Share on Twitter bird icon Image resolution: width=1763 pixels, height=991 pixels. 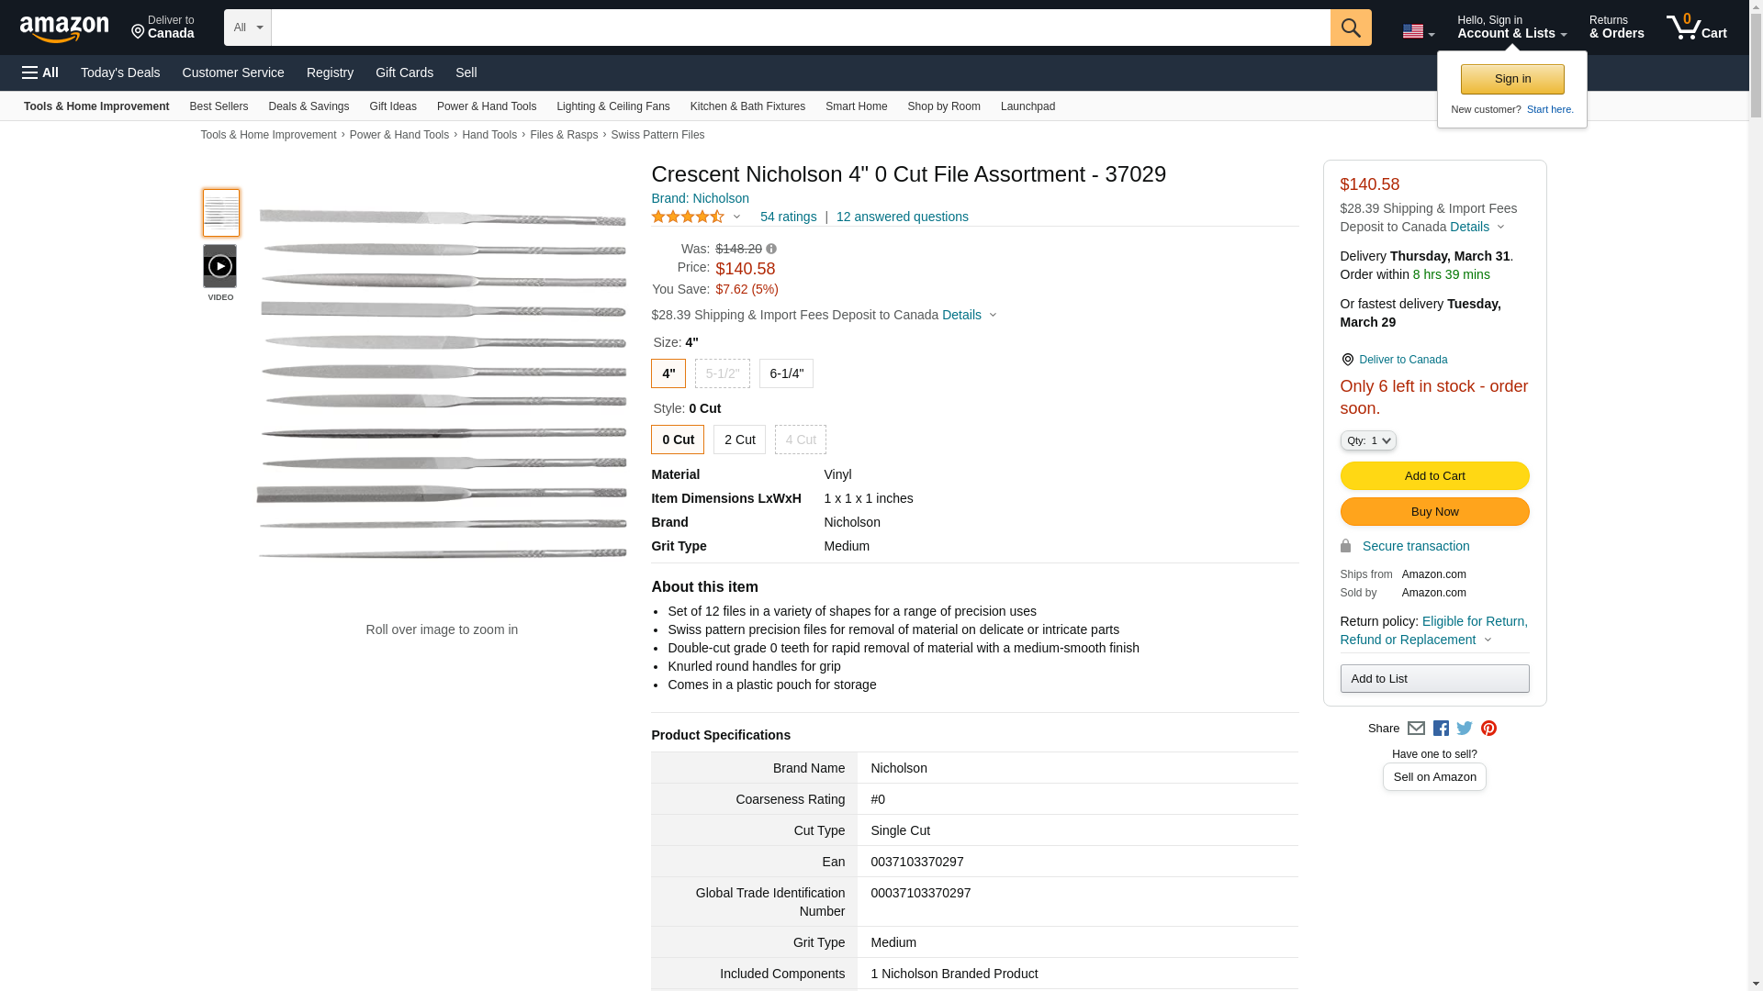point(1465,729)
